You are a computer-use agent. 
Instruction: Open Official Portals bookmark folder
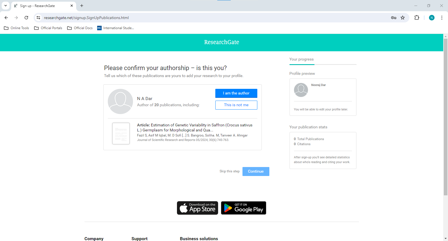48,28
